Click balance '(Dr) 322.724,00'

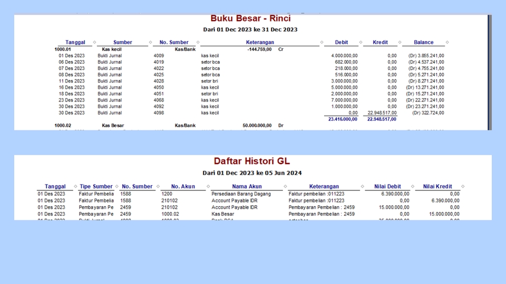tap(428, 113)
